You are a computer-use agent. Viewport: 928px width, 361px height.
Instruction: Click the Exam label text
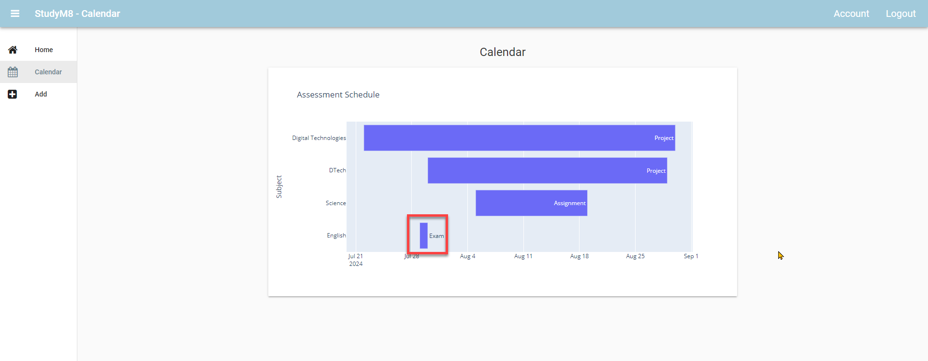click(436, 236)
